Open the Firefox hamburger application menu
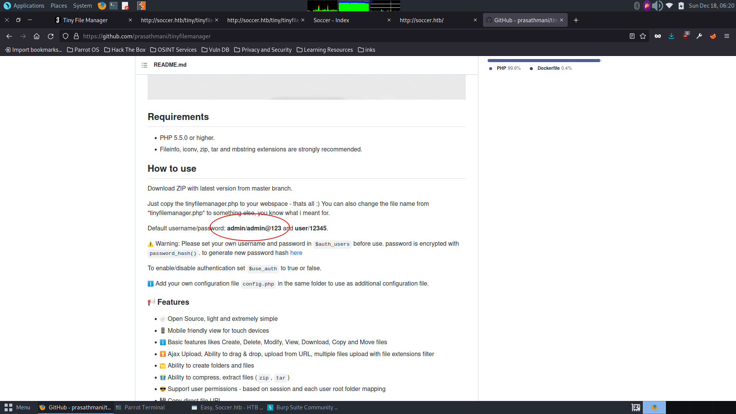Image resolution: width=736 pixels, height=414 pixels. click(726, 36)
